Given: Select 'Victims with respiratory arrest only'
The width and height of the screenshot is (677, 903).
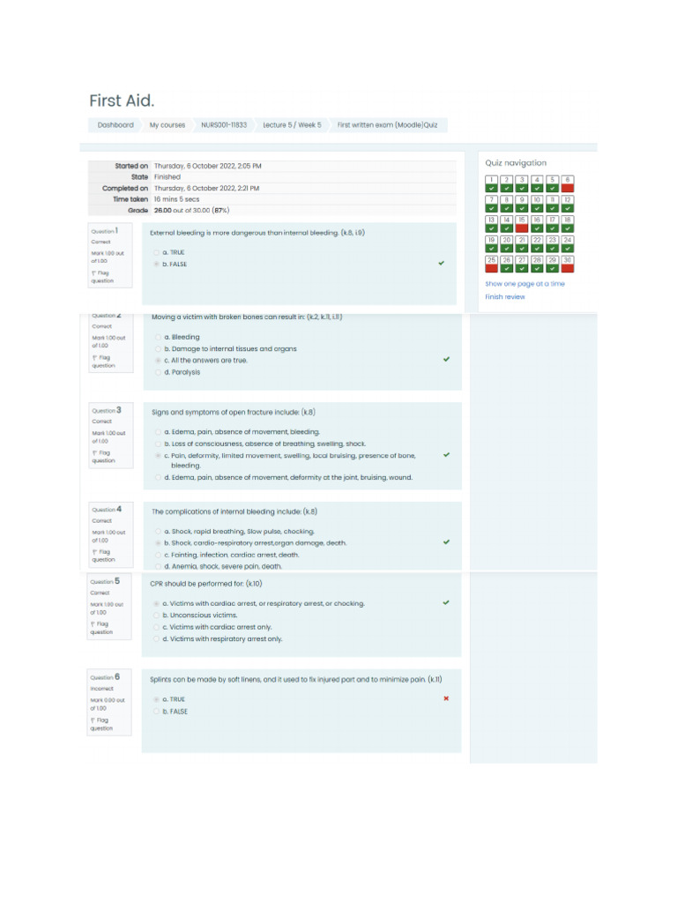Looking at the screenshot, I should tap(157, 639).
